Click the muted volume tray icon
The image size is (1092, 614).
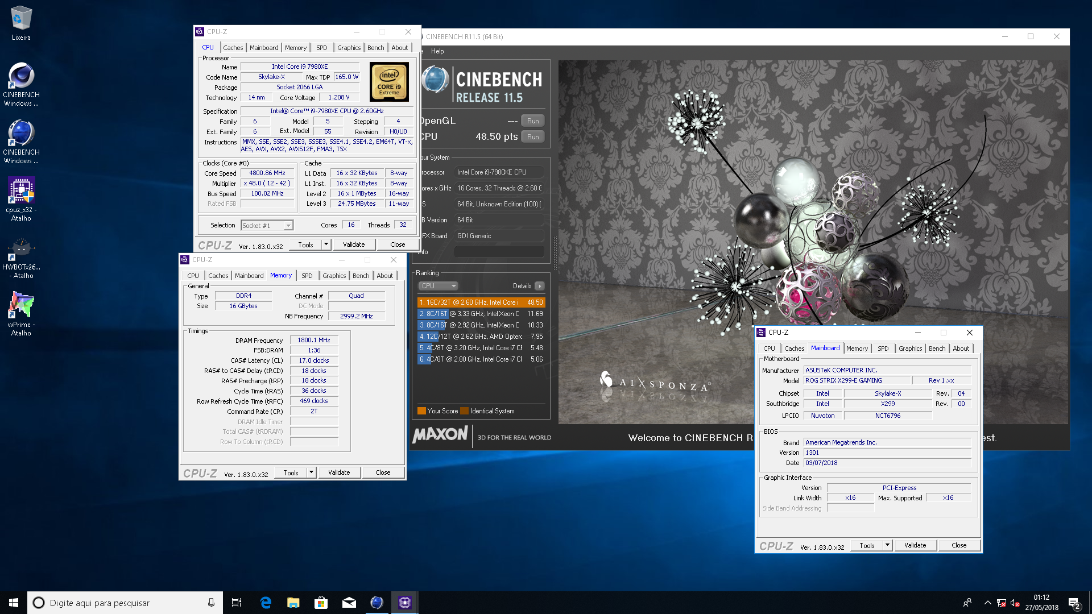point(1015,603)
